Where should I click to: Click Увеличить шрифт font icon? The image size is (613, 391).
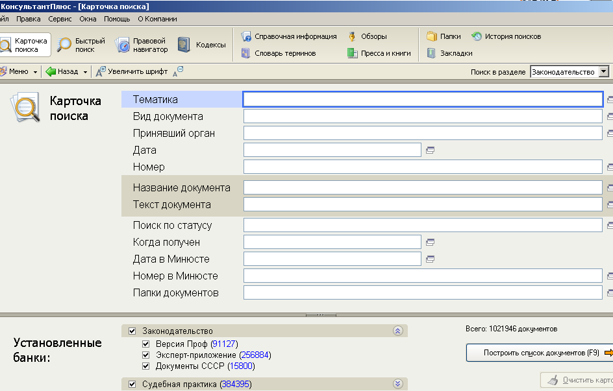101,71
